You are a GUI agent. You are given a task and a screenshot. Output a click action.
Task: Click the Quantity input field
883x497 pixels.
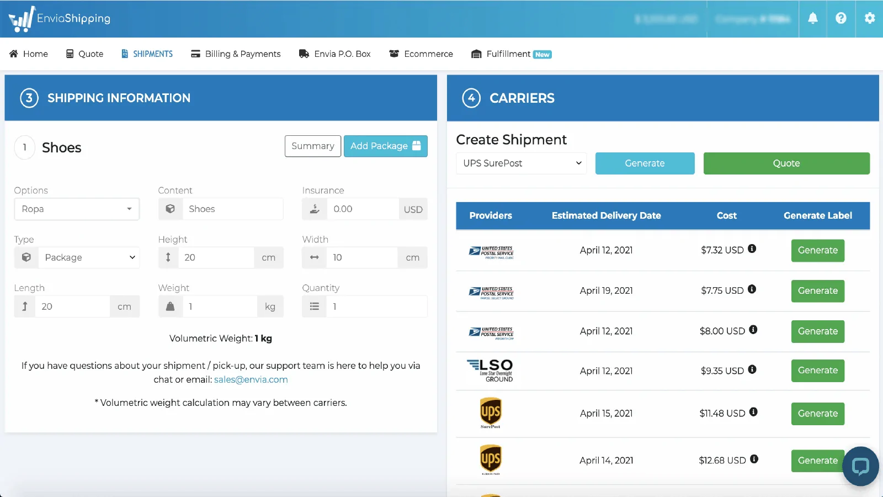(377, 306)
